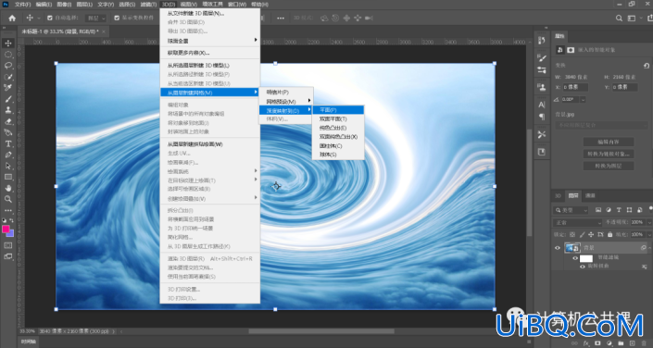Screen dimensions: 653x348
Task: Open the layer filter 类型 dropdown
Action: (x=571, y=210)
